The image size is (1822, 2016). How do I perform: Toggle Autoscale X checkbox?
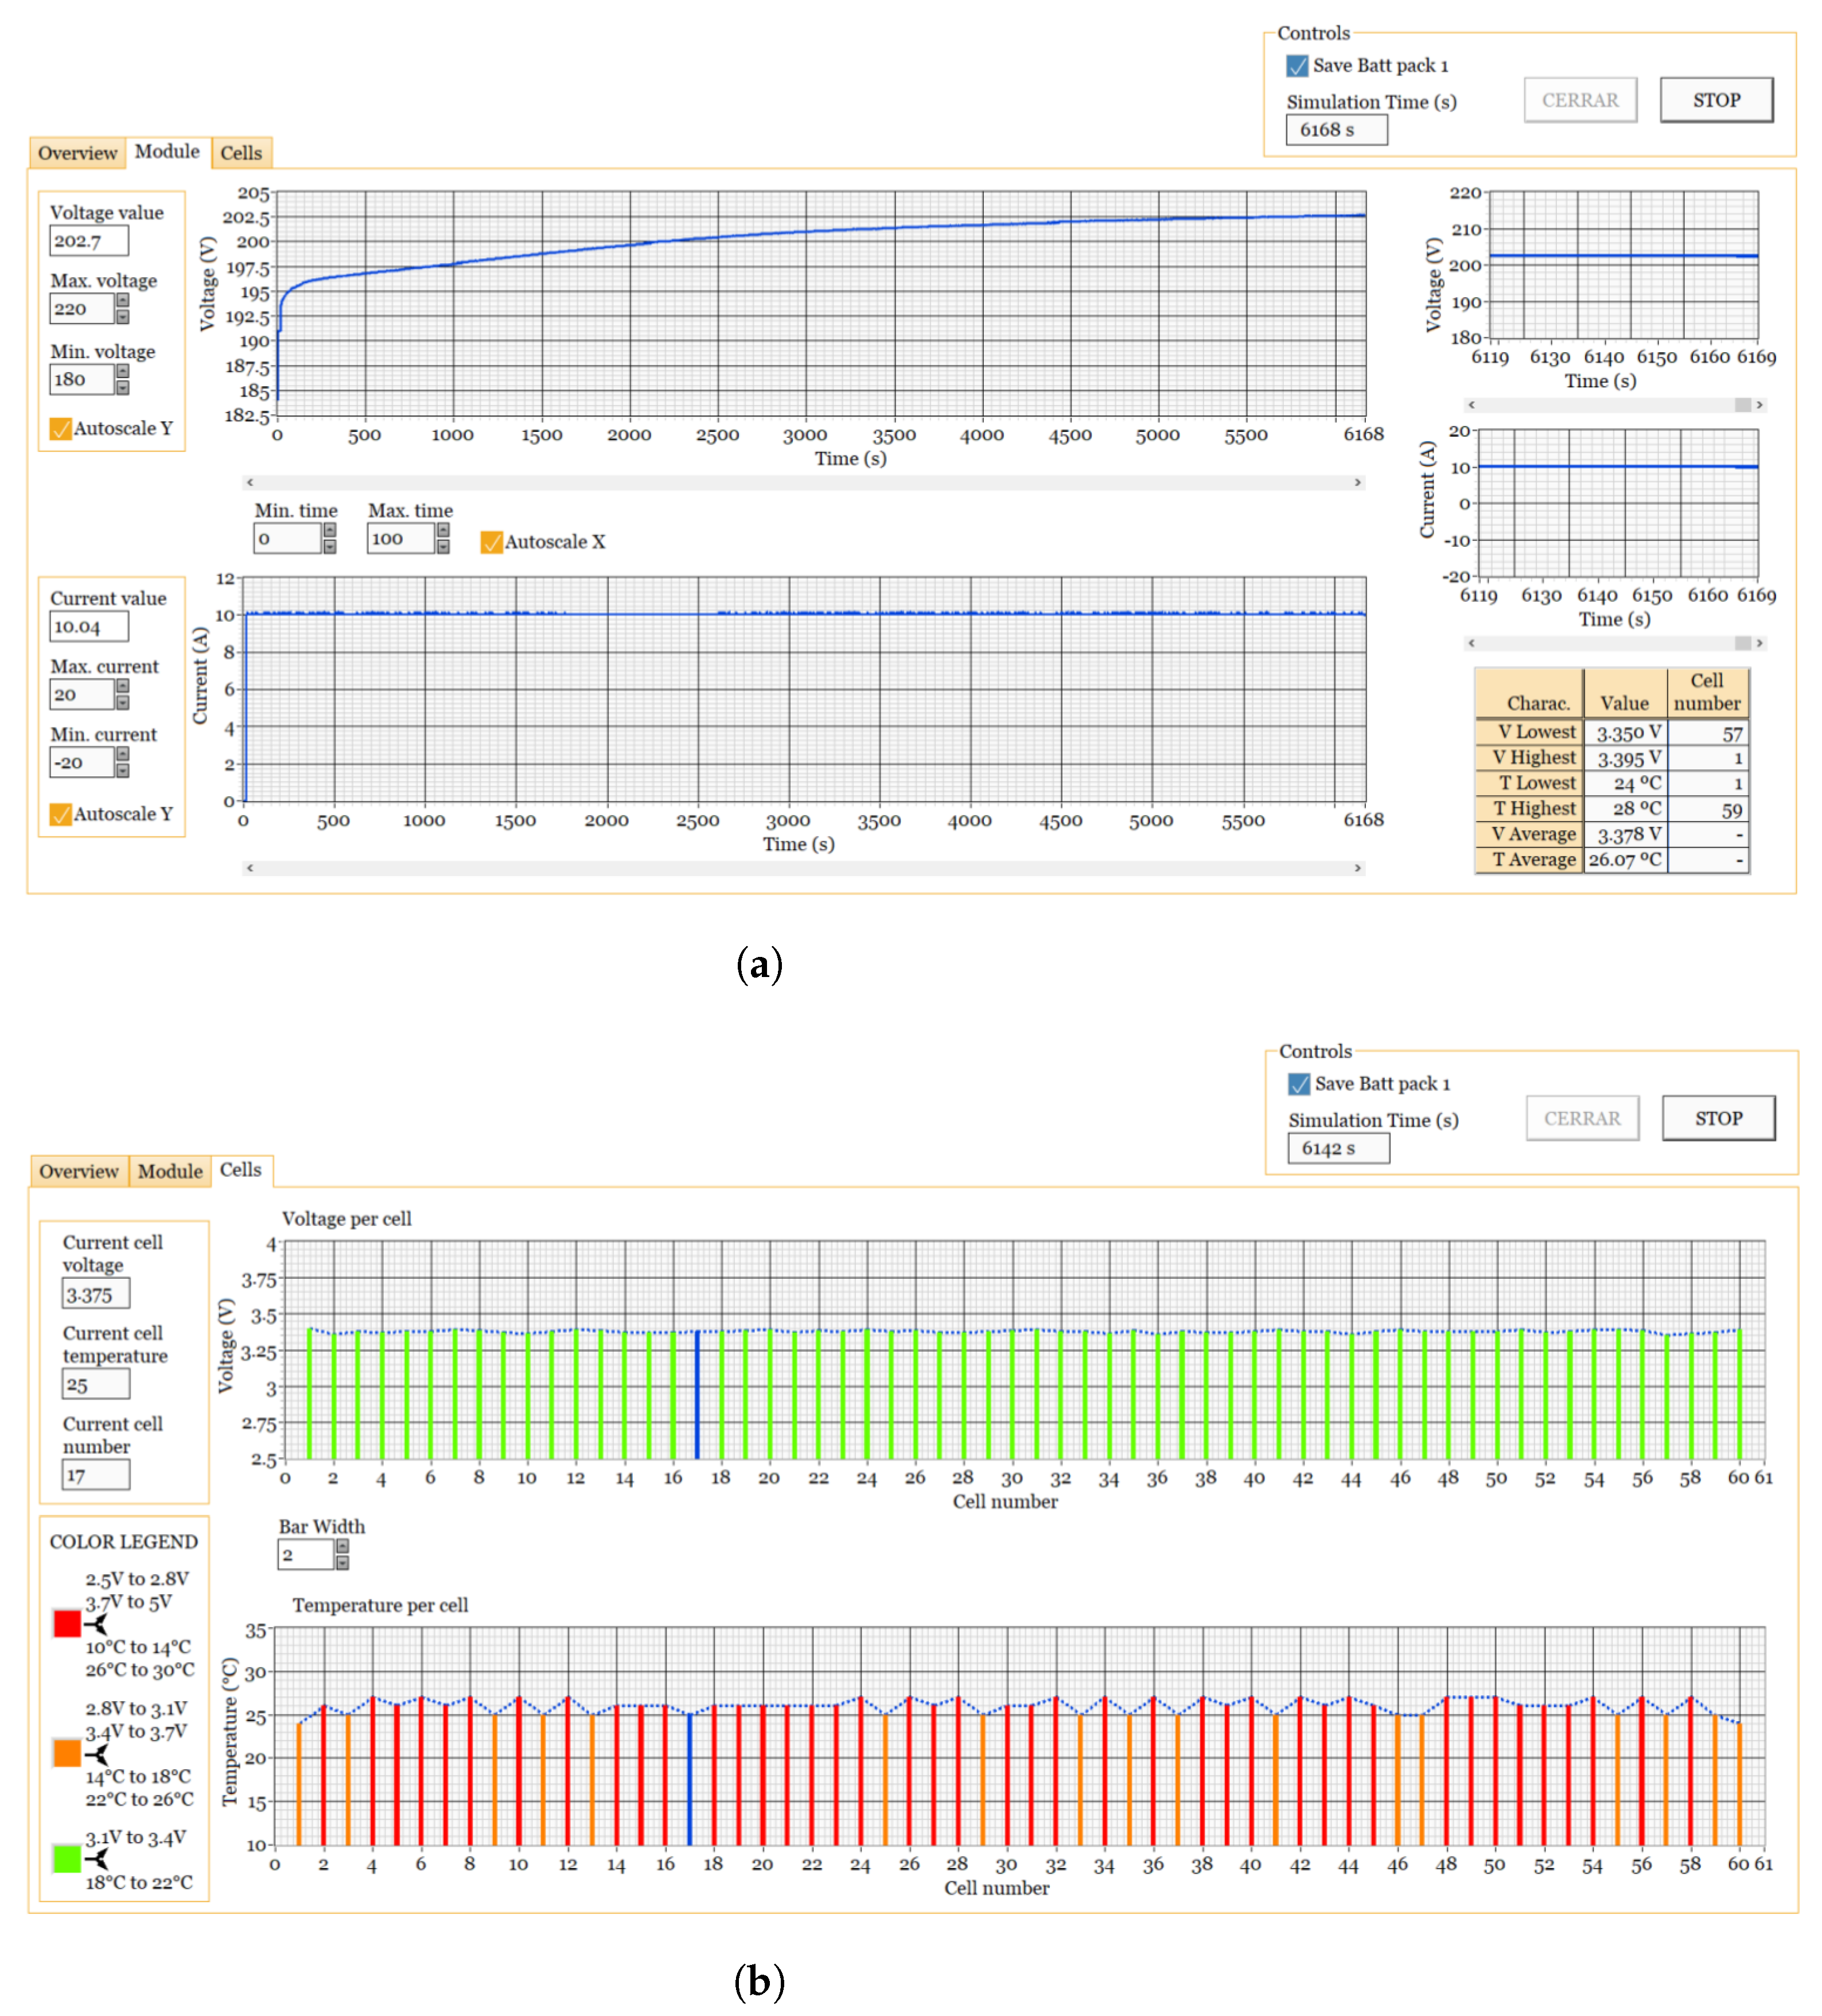click(x=491, y=542)
